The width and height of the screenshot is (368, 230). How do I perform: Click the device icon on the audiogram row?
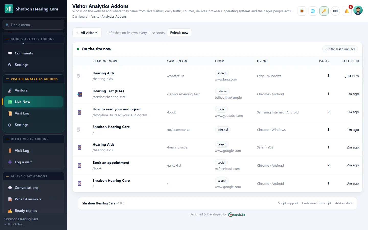pos(79,112)
